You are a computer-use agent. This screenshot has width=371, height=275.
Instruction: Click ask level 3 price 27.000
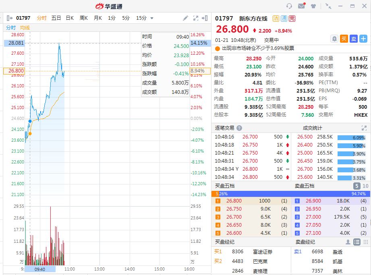coord(313,217)
